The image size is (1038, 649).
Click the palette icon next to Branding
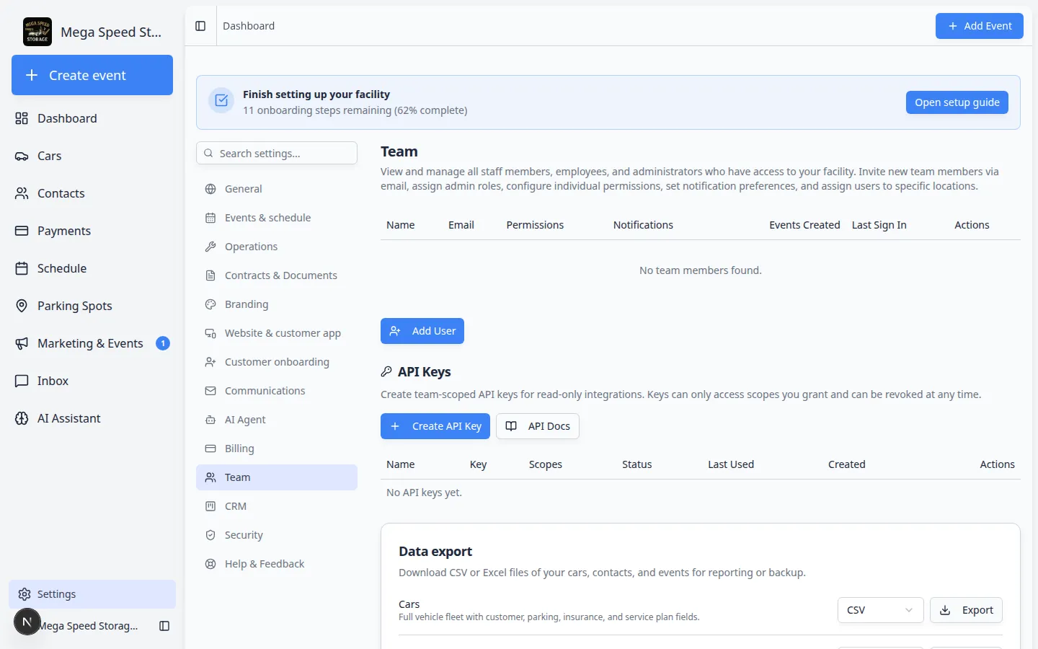coord(210,304)
